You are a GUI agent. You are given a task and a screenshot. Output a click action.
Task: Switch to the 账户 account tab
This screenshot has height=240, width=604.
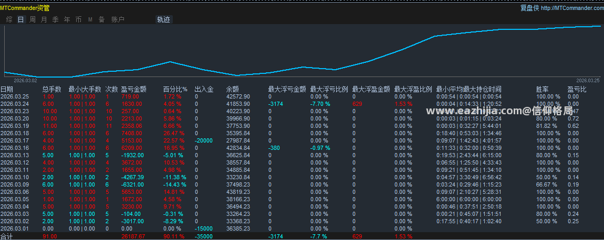118,19
